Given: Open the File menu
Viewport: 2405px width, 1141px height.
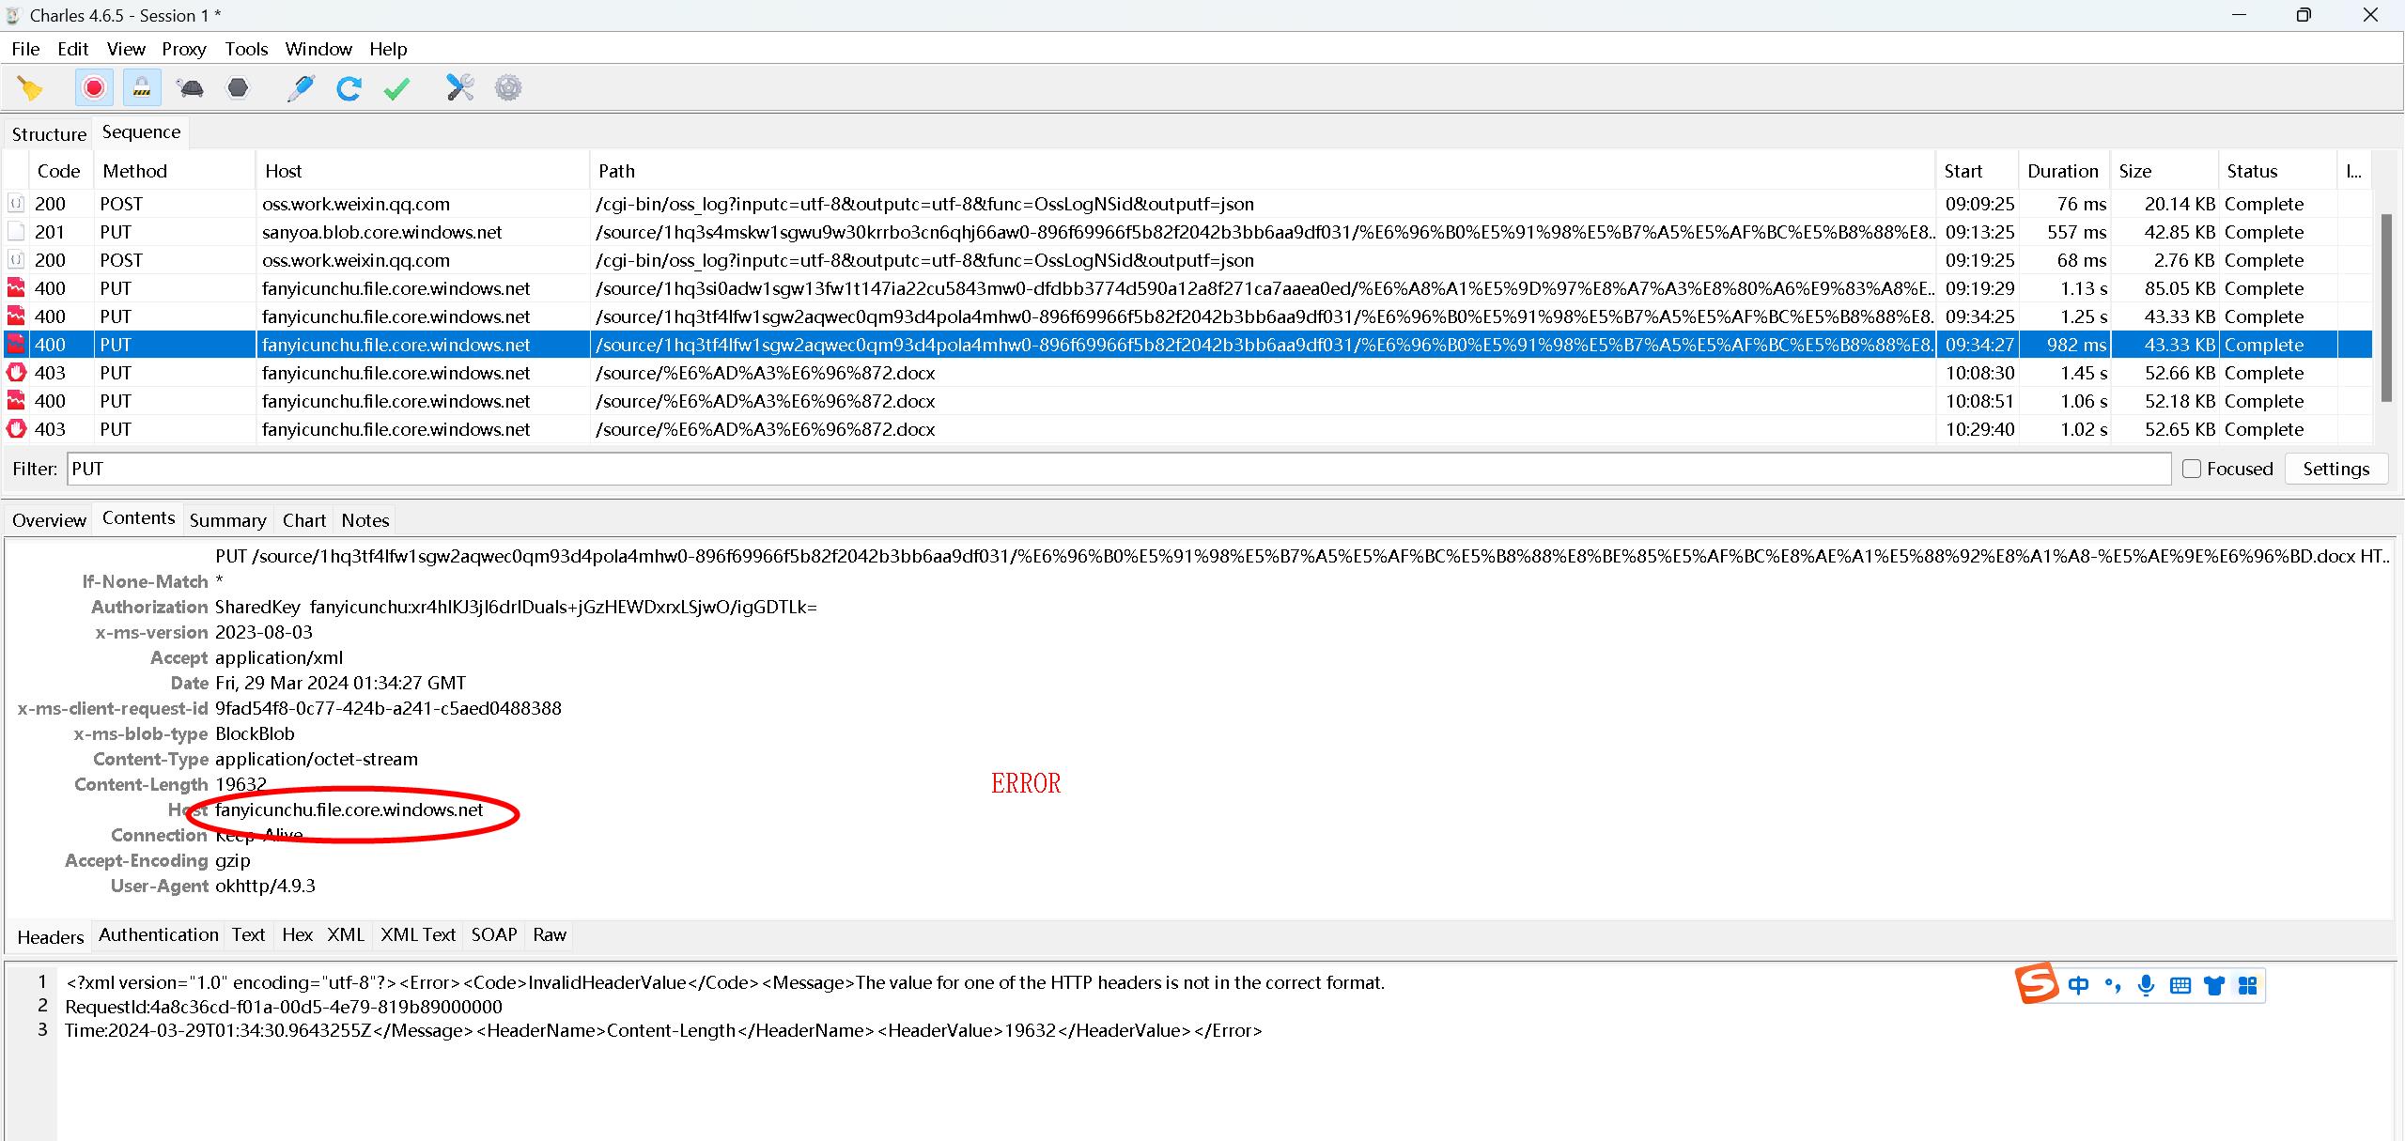Looking at the screenshot, I should [x=25, y=49].
